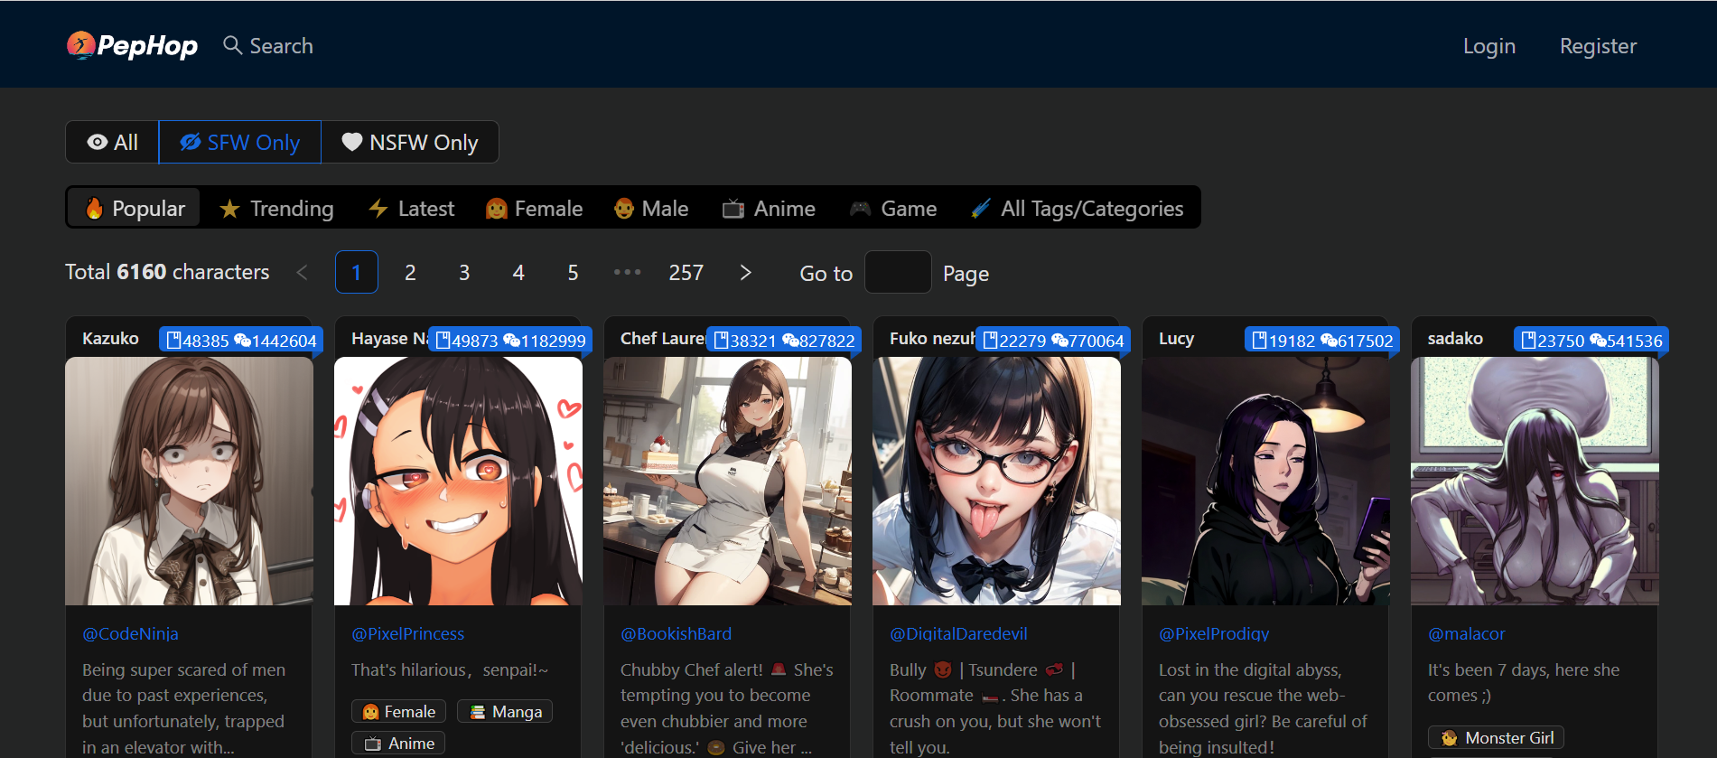Viewport: 1717px width, 758px height.
Task: Open the Hayase character image
Action: tap(458, 481)
